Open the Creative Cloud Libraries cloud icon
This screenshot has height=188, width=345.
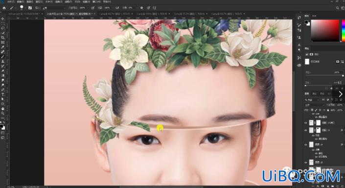[x=299, y=65]
